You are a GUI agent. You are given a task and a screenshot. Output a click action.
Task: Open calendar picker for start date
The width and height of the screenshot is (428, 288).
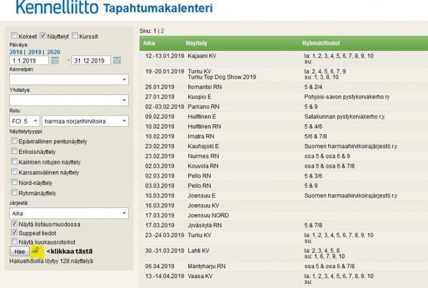(x=55, y=60)
